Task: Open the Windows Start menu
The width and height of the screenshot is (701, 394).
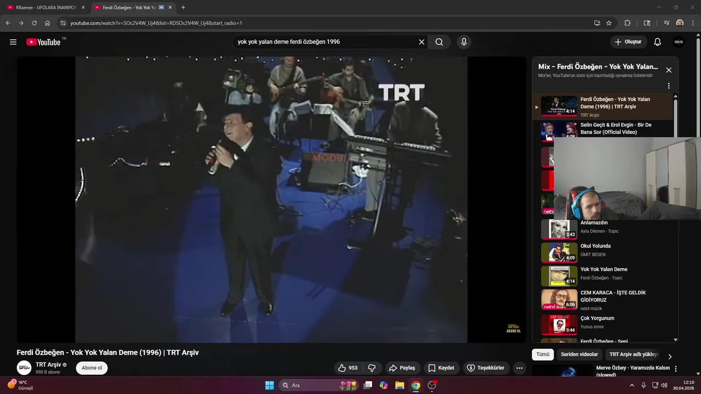Action: [x=269, y=385]
